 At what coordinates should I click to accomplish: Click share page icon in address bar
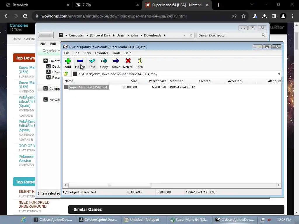pos(234,16)
